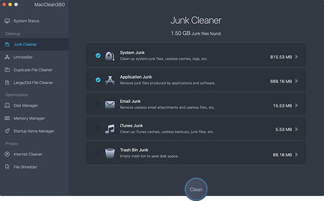The width and height of the screenshot is (324, 201).
Task: Enable the Email Junk checkbox
Action: pos(98,104)
